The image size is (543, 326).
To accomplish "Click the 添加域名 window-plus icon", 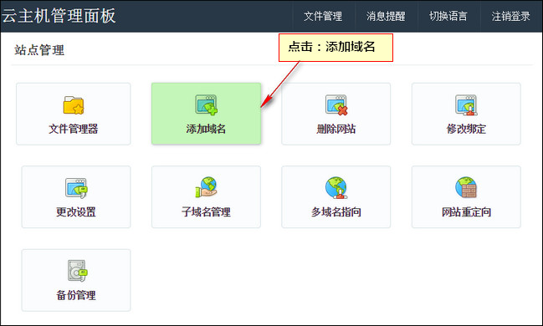I will point(206,104).
